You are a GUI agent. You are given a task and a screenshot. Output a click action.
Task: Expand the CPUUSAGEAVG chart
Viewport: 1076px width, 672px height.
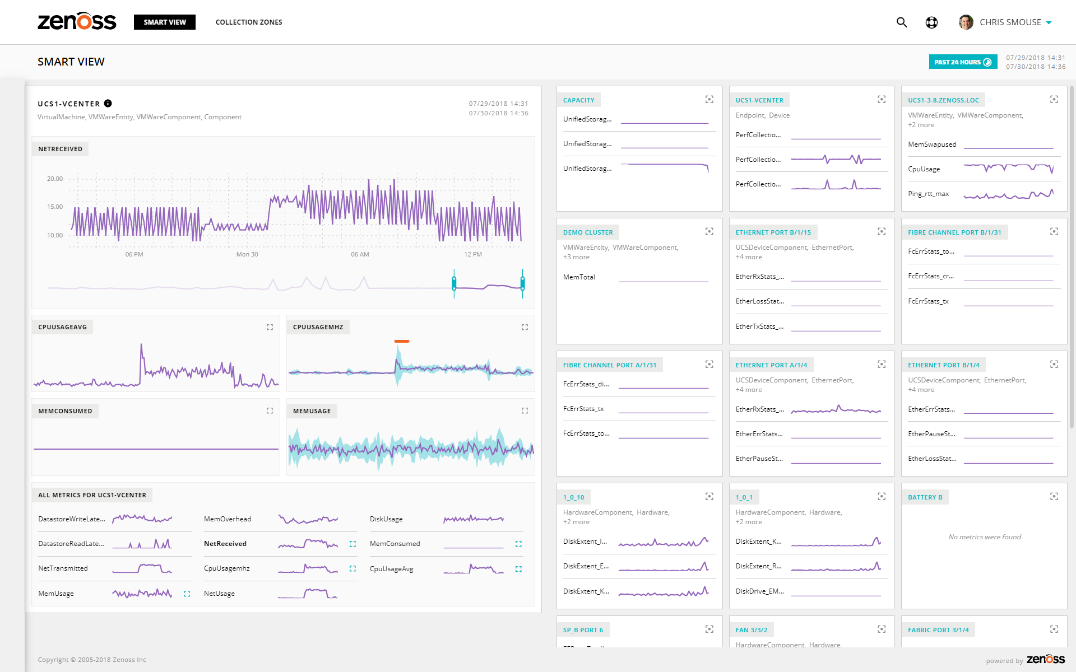coord(270,327)
